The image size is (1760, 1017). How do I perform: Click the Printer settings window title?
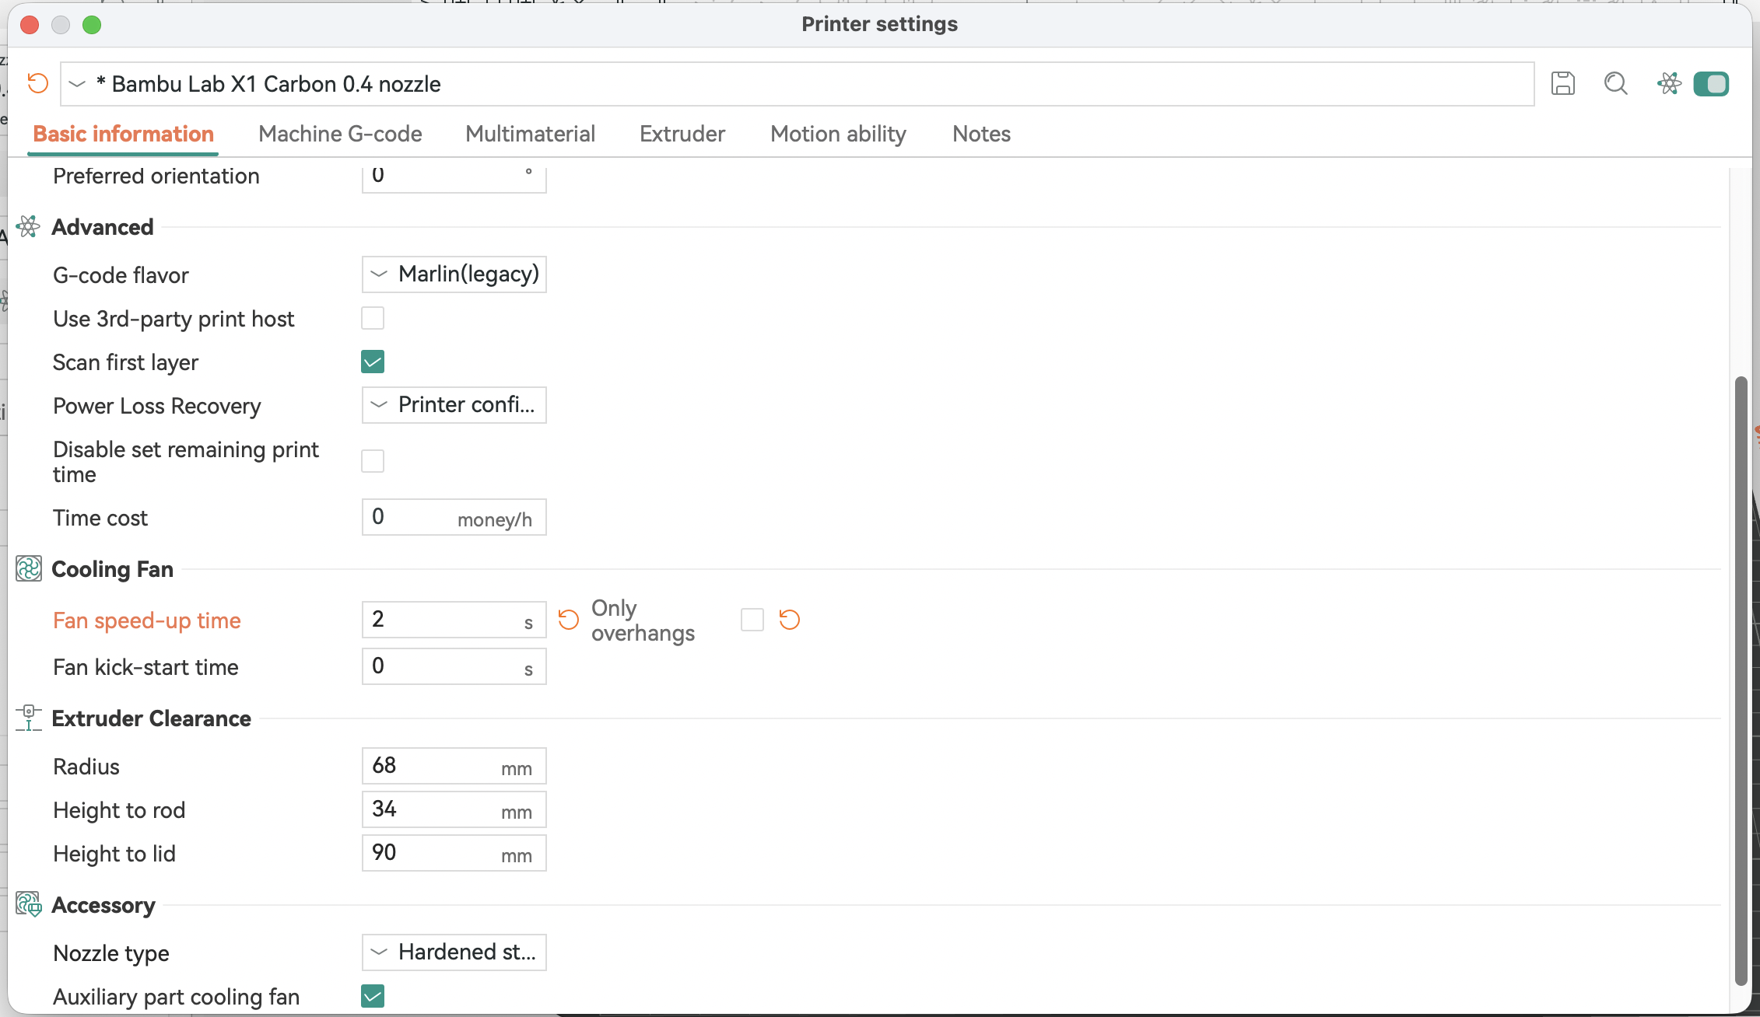(x=879, y=24)
